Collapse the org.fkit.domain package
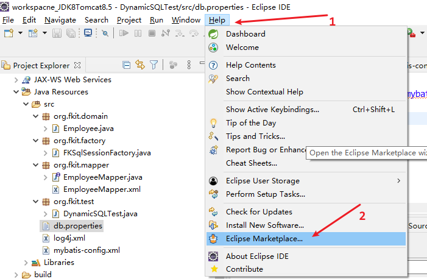 click(36, 116)
